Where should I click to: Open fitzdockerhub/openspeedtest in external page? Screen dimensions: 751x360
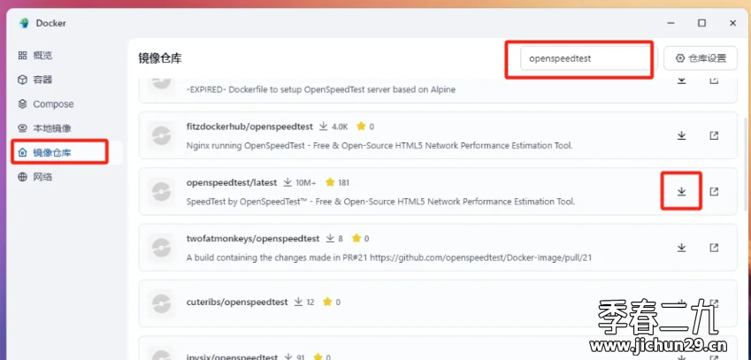[714, 136]
